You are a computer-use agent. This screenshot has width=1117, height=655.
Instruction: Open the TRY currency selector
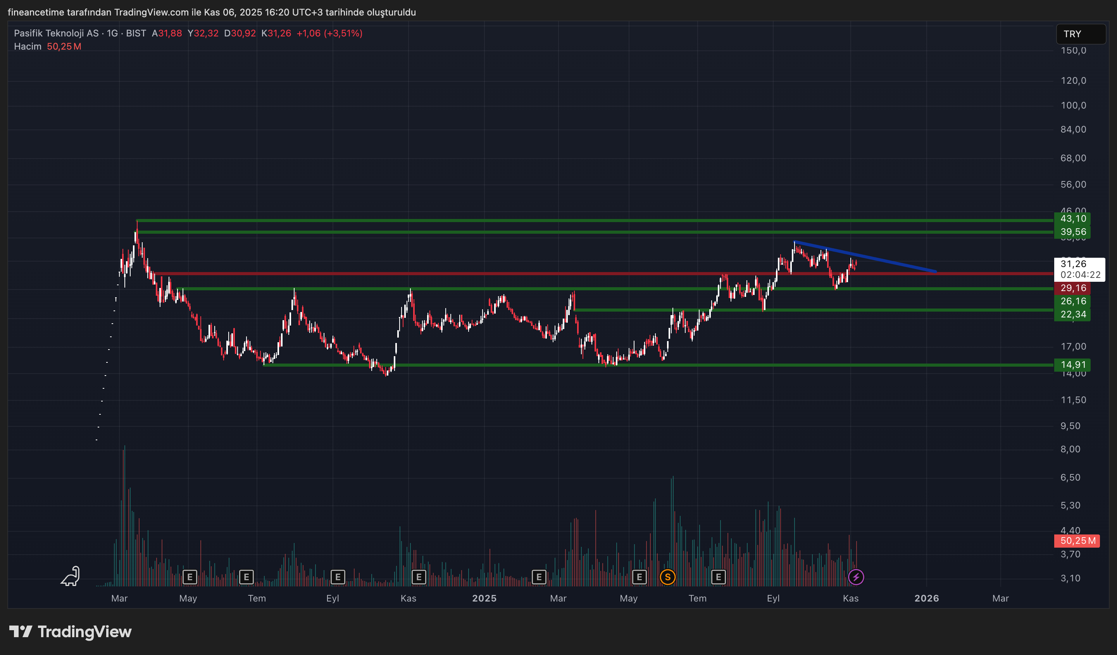point(1081,34)
